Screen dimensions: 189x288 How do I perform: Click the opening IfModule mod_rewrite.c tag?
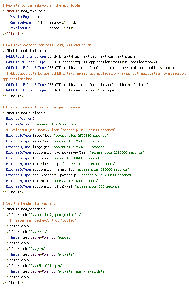[x=25, y=11]
